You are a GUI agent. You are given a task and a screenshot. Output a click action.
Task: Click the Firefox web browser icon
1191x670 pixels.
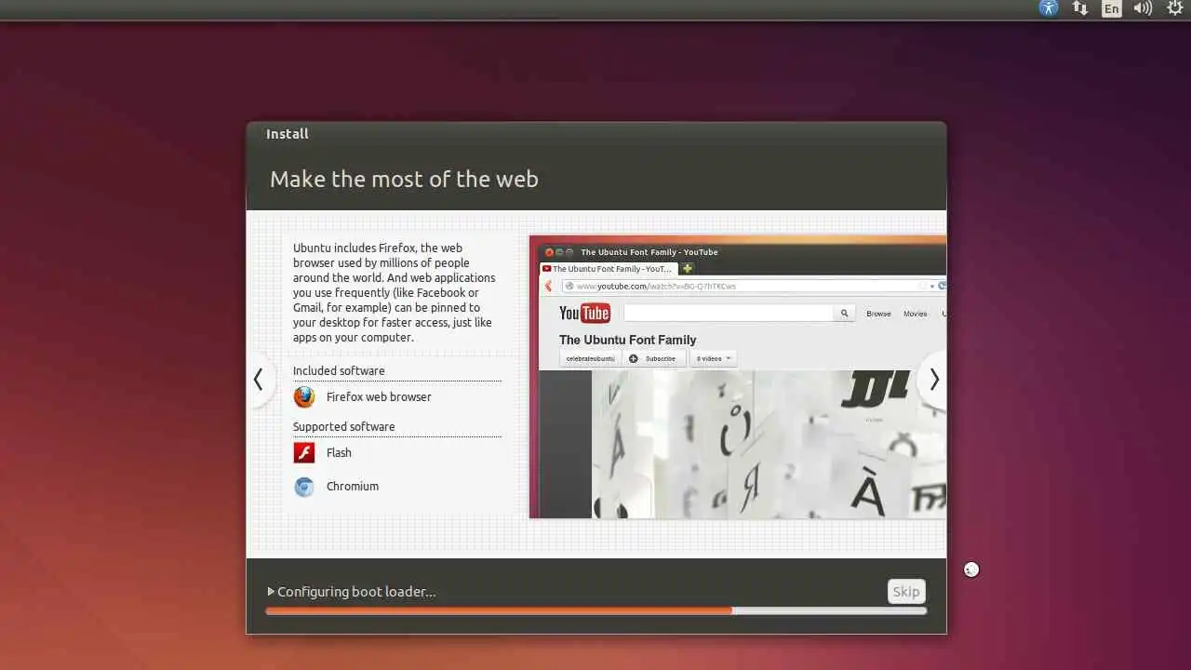coord(304,397)
